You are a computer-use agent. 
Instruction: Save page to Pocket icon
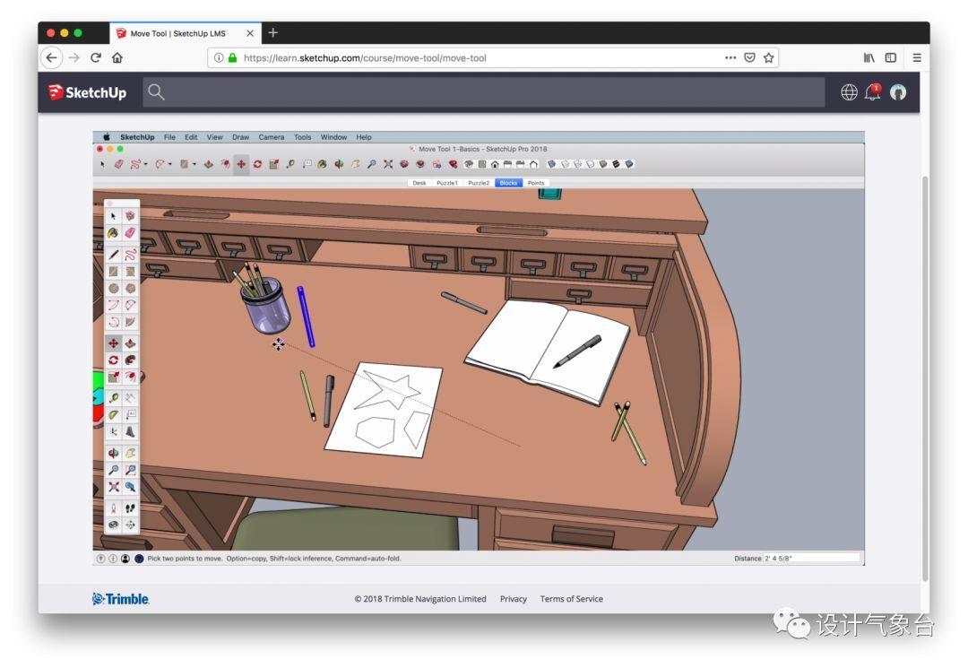click(x=749, y=57)
